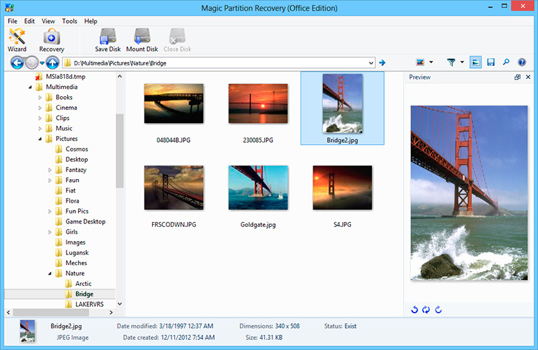
Task: Open the View menu
Action: 48,21
